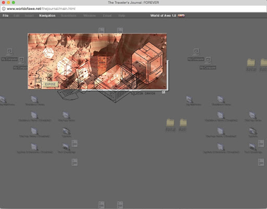
Task: Open the dimmed Help menu
Action: (x=122, y=16)
